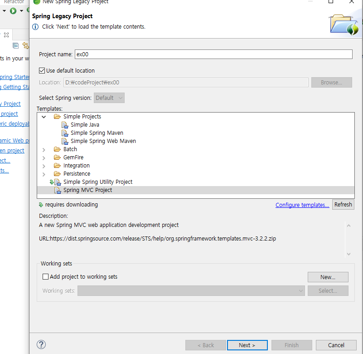Screen dimensions: 363x354
Task: Open the Refactor menu in Eclipse
Action: point(14,2)
